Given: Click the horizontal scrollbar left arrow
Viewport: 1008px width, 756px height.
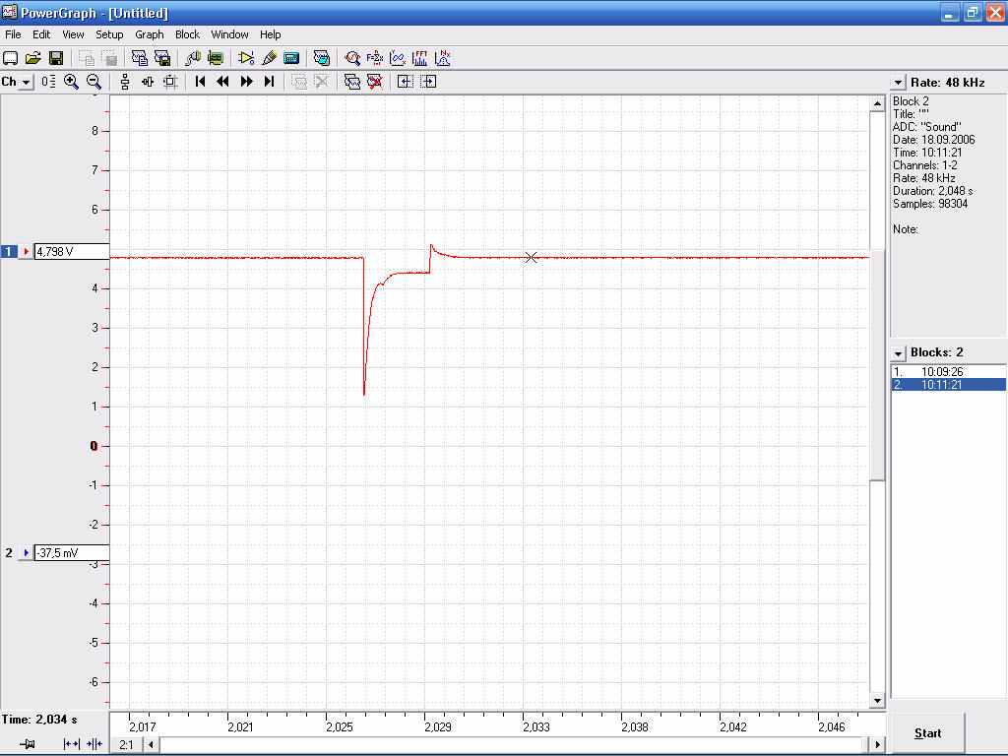Looking at the screenshot, I should point(151,744).
